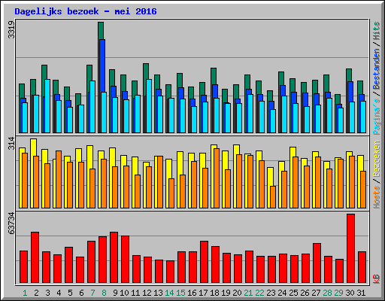The image size is (385, 301).
Task: Click green day label '14'
Action: point(169,293)
